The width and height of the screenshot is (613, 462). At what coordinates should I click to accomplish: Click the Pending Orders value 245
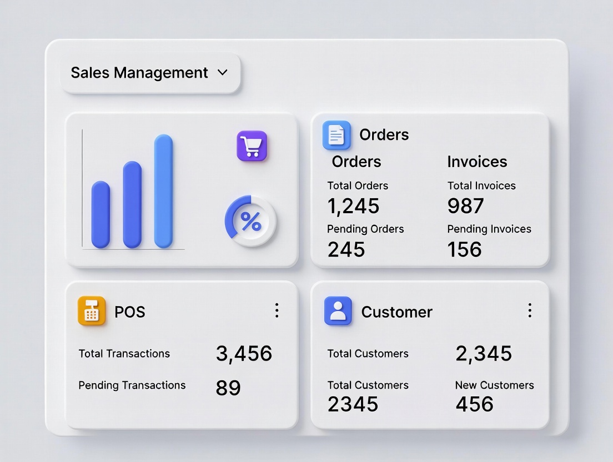346,249
